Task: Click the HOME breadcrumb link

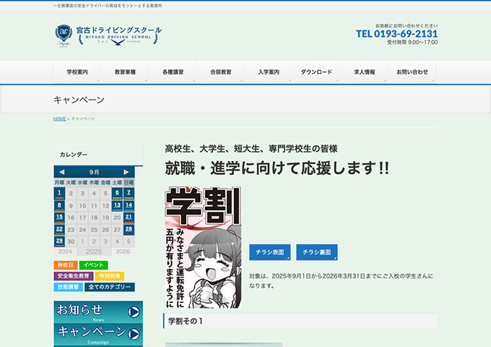Action: pyautogui.click(x=59, y=119)
